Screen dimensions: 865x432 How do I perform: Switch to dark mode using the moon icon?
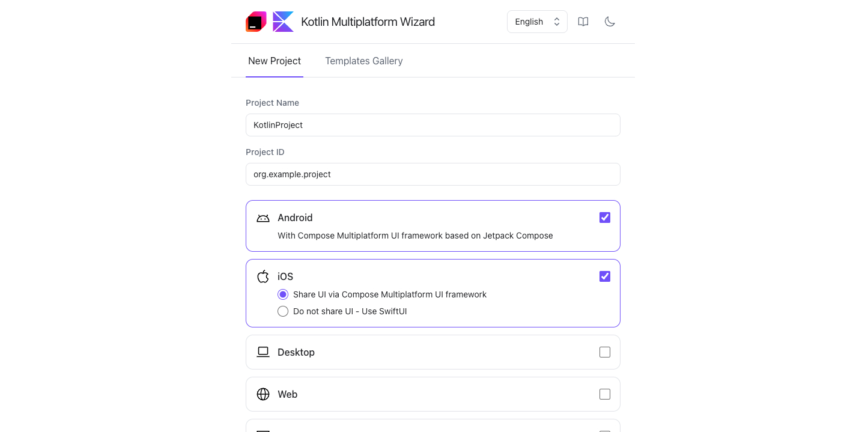(610, 21)
